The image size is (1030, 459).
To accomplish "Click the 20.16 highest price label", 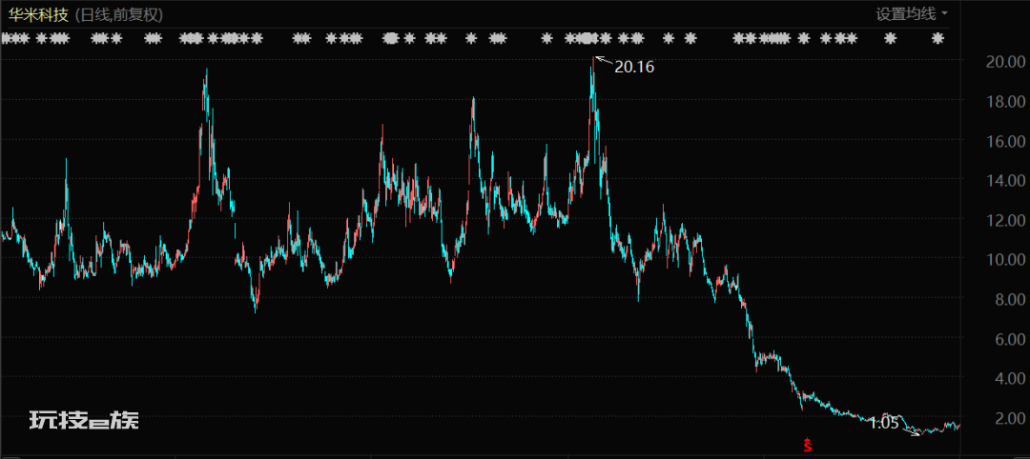I will pyautogui.click(x=634, y=67).
